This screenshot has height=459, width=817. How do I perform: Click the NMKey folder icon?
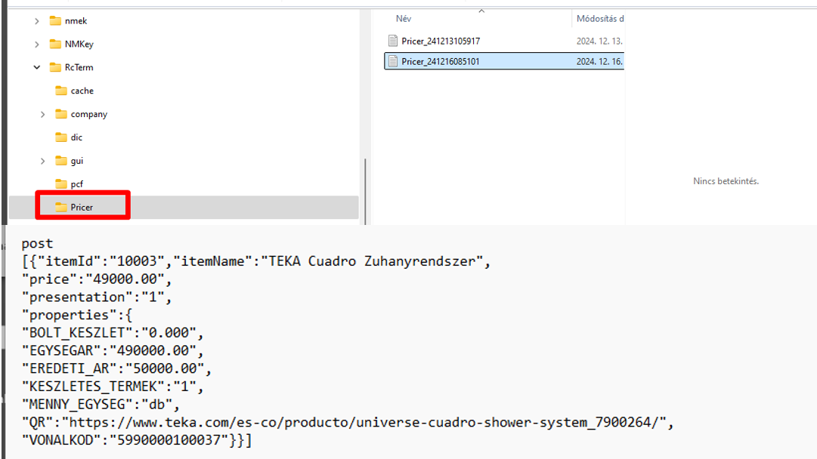55,45
